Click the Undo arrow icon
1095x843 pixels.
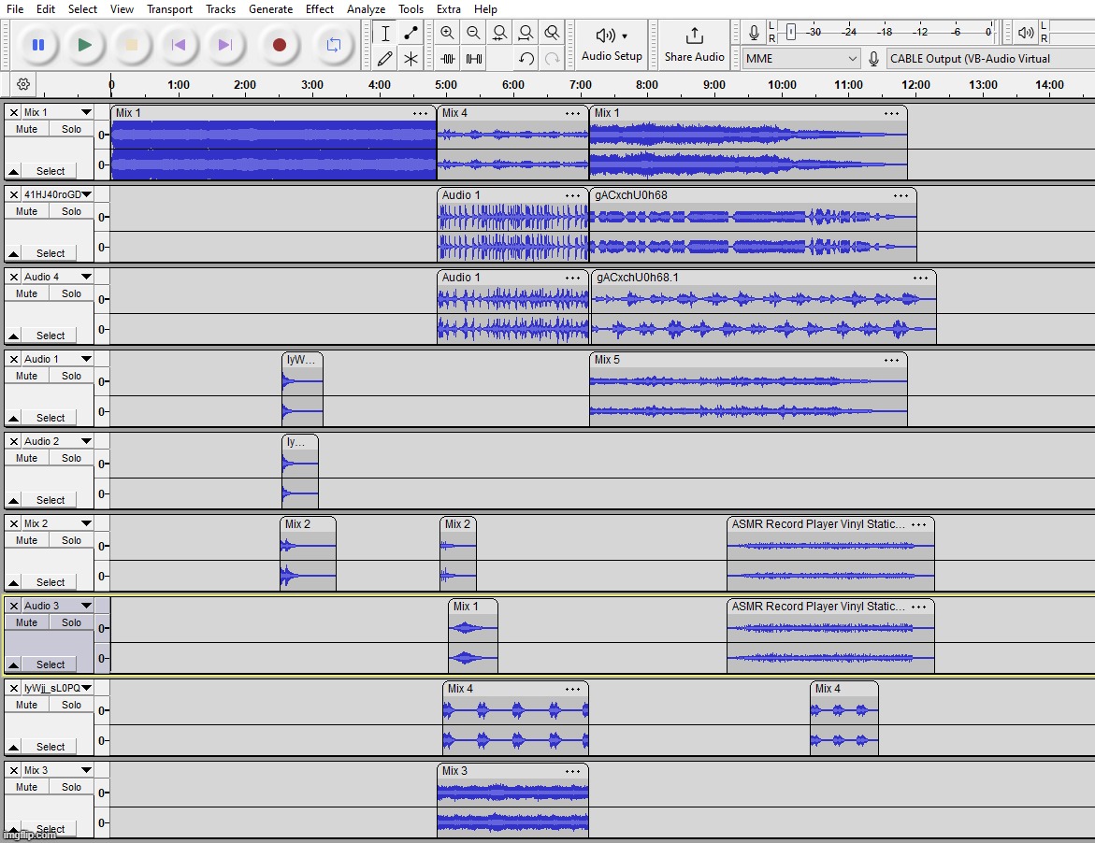pyautogui.click(x=525, y=58)
